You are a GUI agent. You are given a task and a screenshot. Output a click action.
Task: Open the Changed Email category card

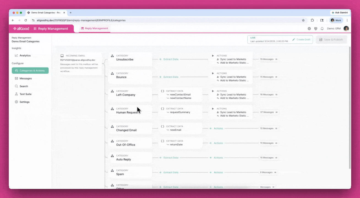130,128
